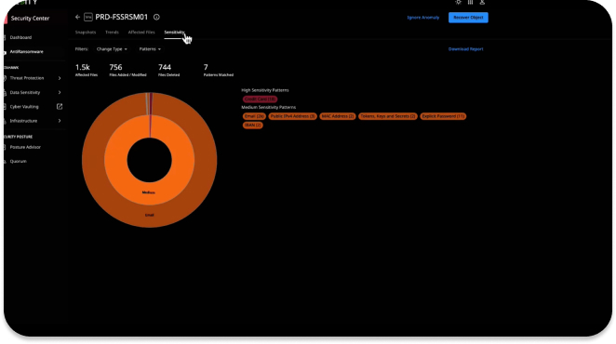Select the IBAN (2) pattern chip
The image size is (616, 344).
click(x=252, y=125)
